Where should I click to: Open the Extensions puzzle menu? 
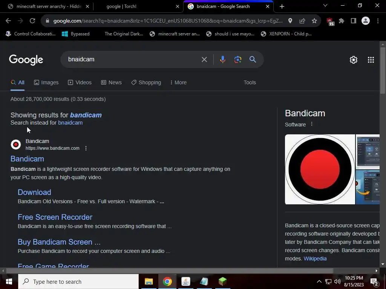pos(342,21)
